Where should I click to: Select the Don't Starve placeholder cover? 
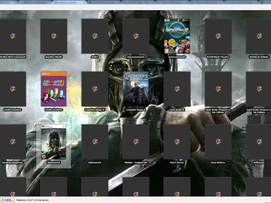(x=177, y=142)
